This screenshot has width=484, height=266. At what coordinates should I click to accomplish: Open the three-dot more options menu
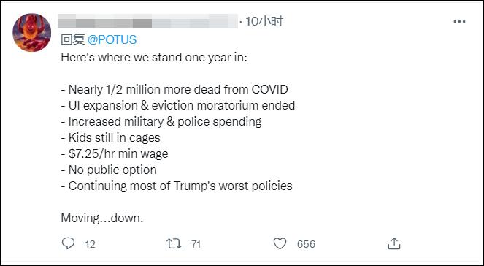tap(459, 22)
